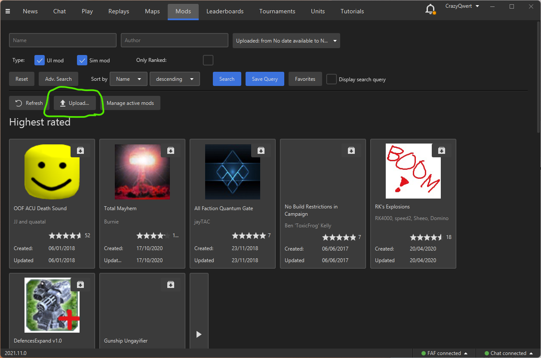
Task: Click the Upload... button
Action: pos(75,103)
